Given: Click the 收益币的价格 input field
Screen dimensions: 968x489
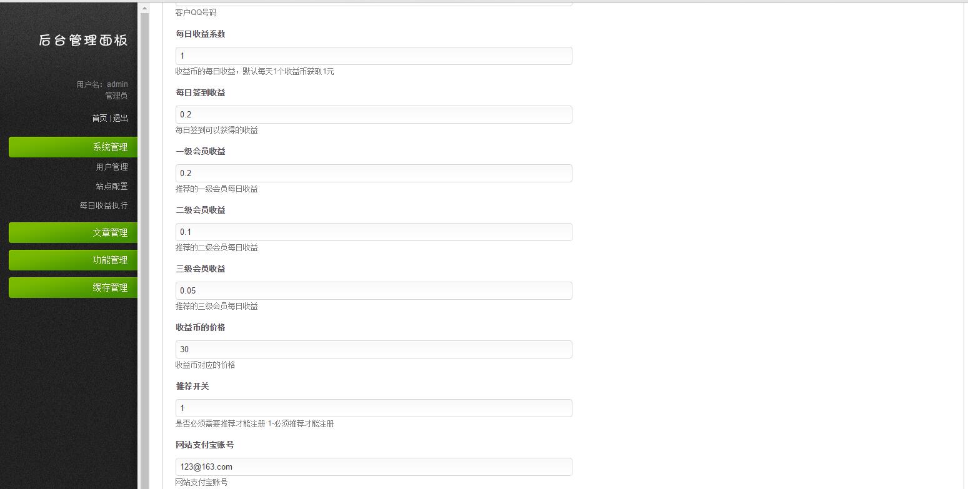Looking at the screenshot, I should pos(374,350).
